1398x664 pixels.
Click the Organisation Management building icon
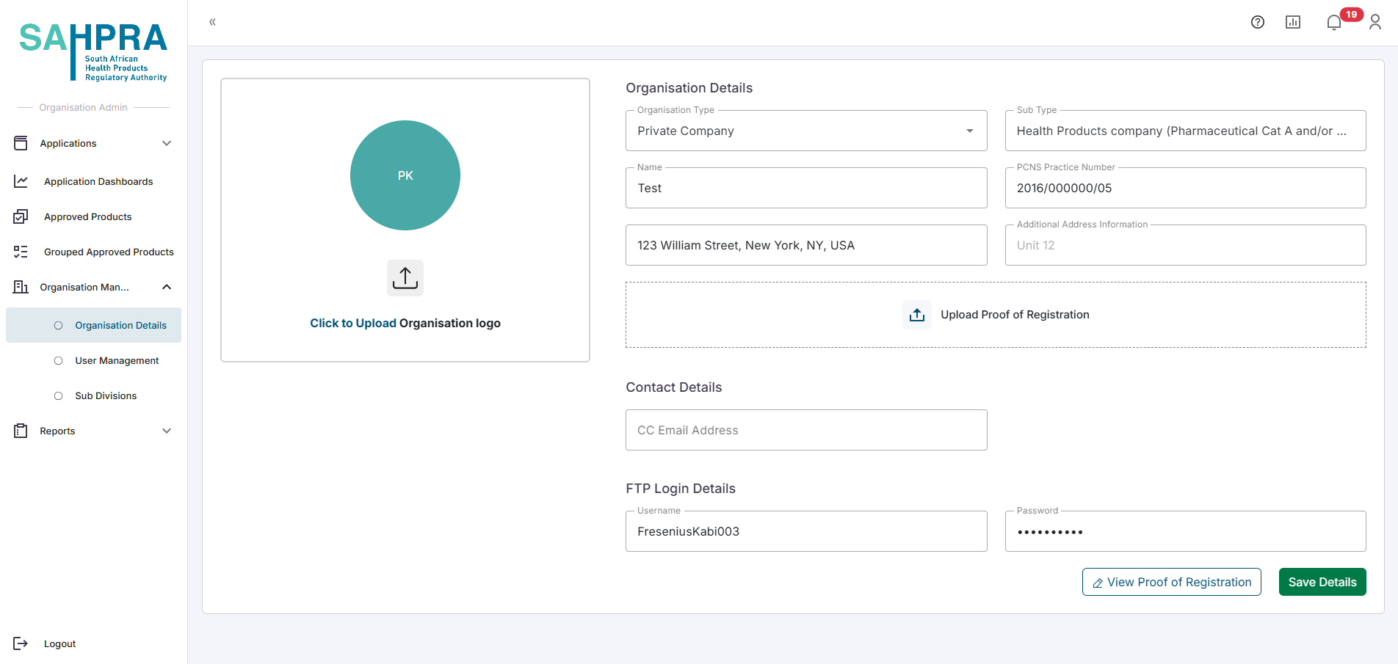(x=21, y=287)
